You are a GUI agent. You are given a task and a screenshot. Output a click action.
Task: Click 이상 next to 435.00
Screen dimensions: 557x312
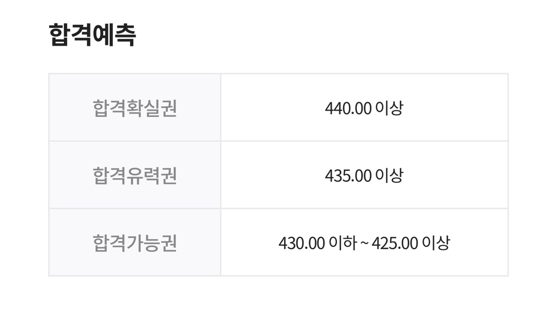tap(389, 175)
